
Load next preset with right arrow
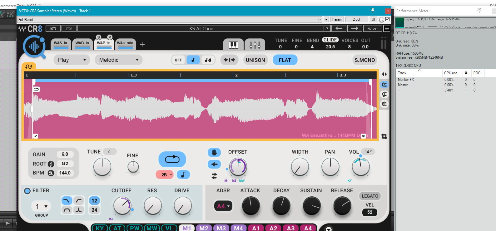(355, 28)
